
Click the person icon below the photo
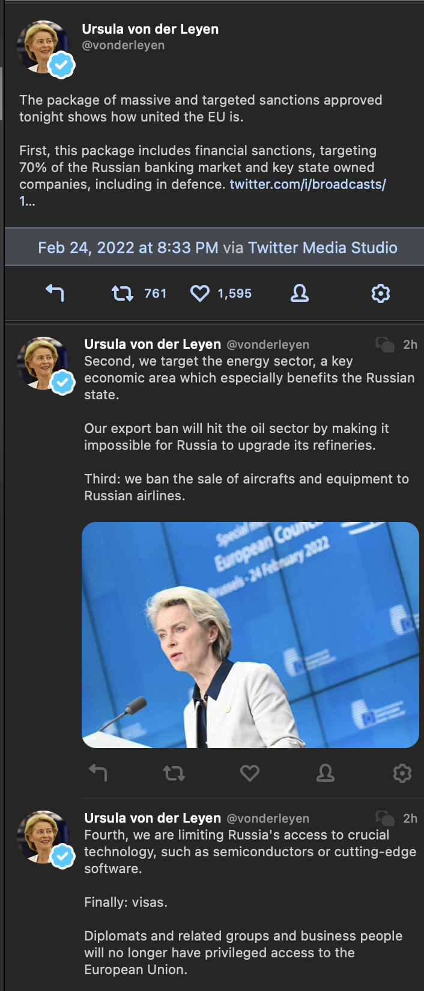326,772
